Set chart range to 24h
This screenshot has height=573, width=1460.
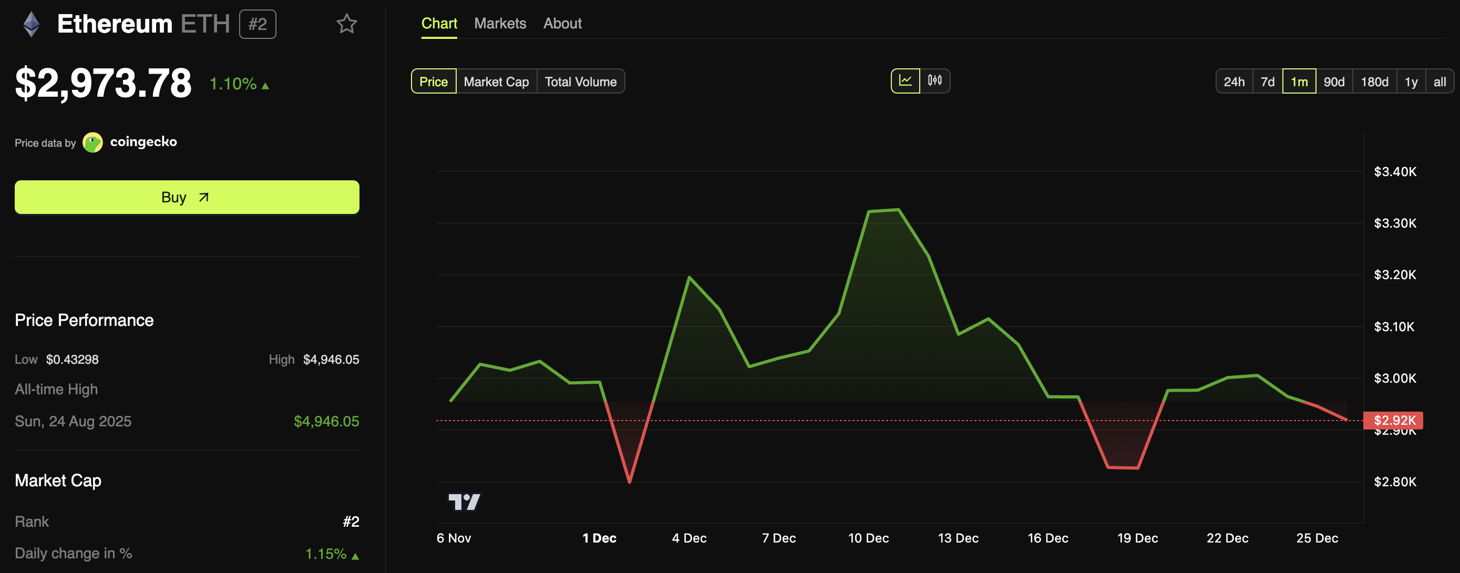click(x=1234, y=81)
